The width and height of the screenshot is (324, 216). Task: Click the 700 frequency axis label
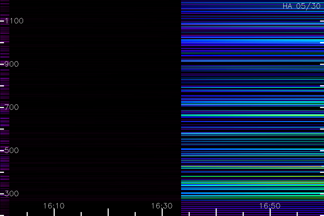[x=12, y=107]
